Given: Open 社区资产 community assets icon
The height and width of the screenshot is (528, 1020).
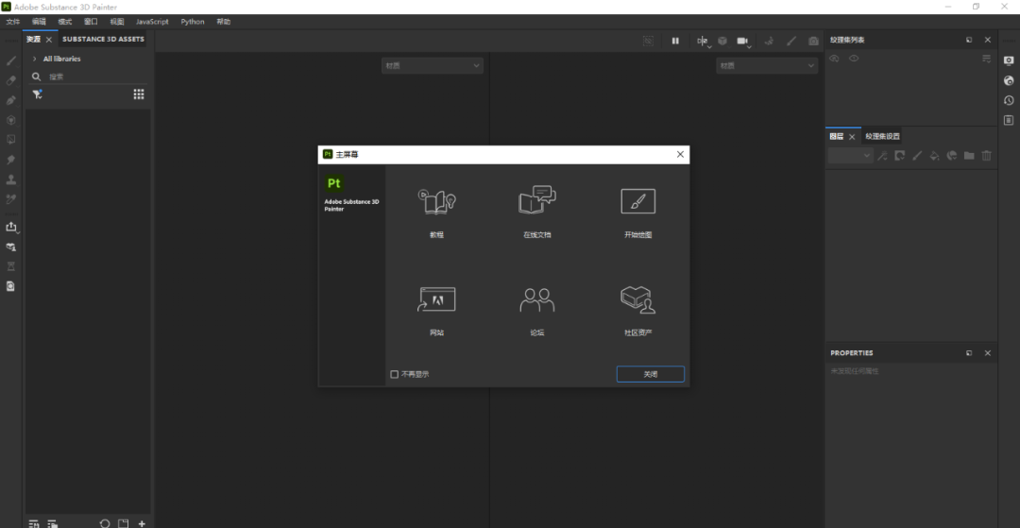Looking at the screenshot, I should [x=637, y=300].
